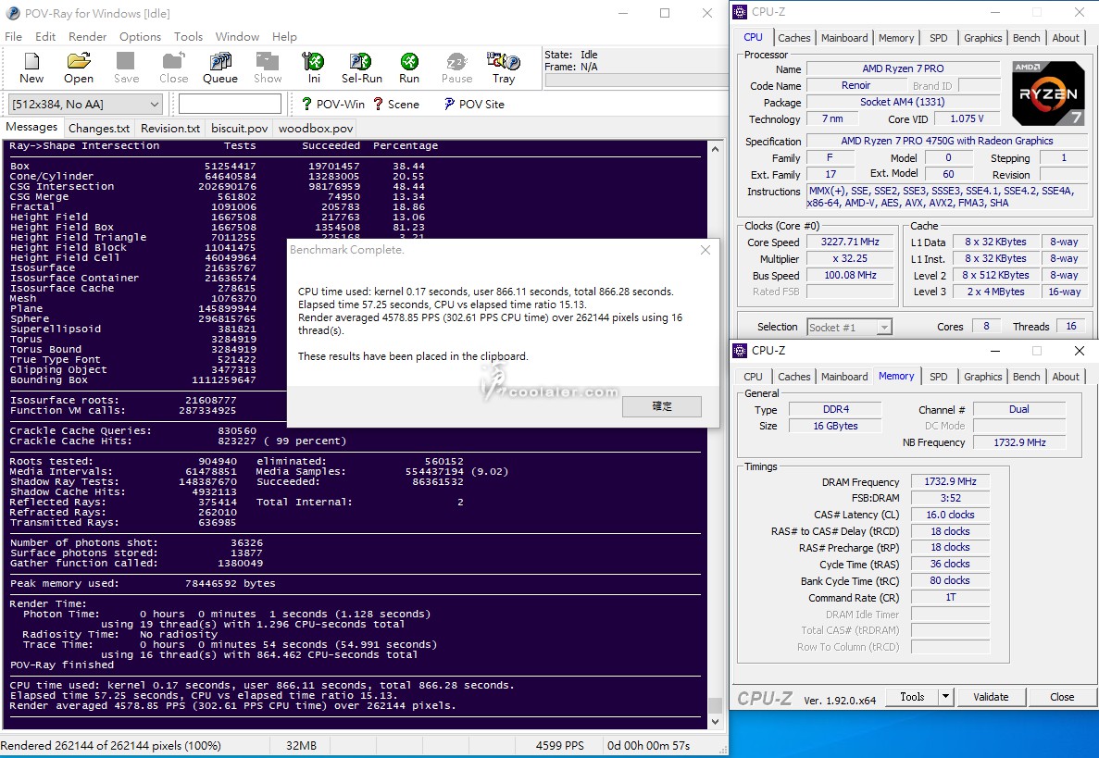Image resolution: width=1099 pixels, height=758 pixels.
Task: Click the Tools button in CPU-Z
Action: (911, 696)
